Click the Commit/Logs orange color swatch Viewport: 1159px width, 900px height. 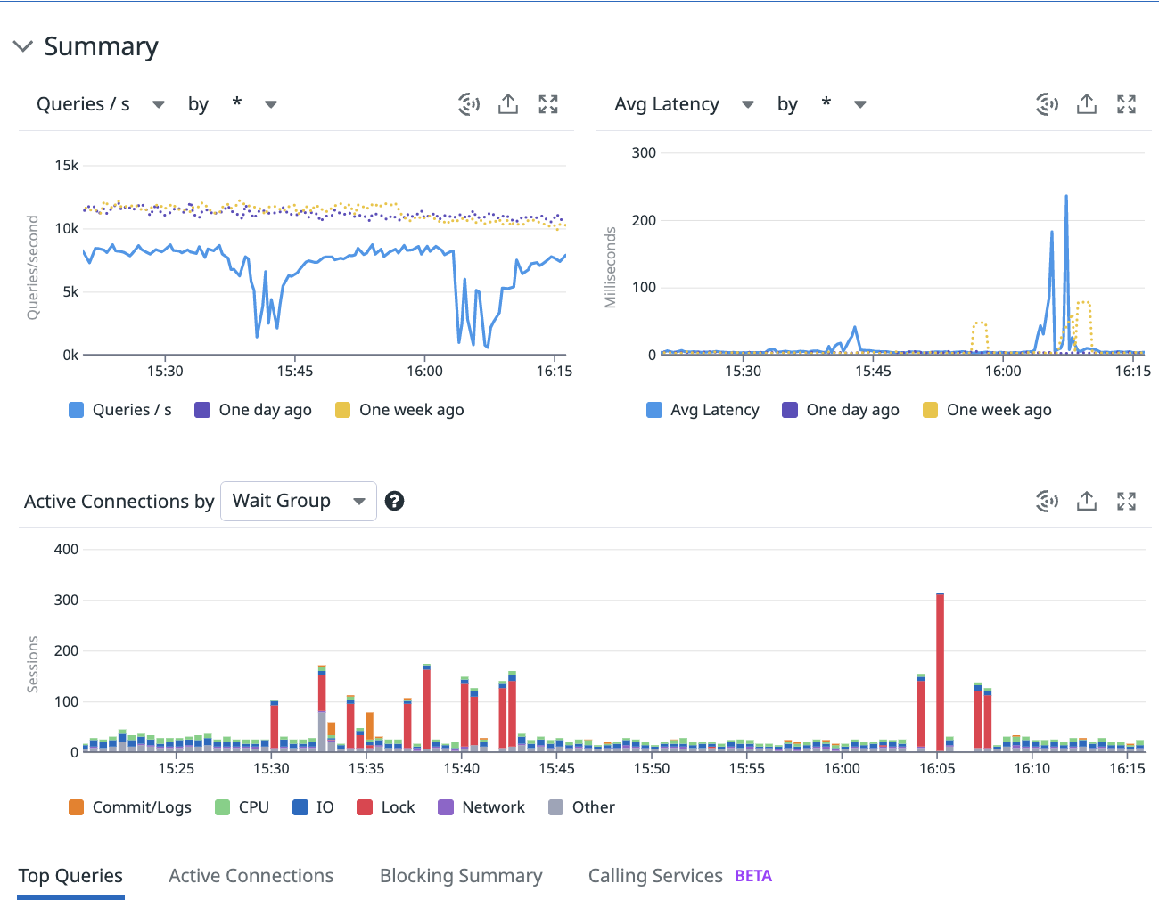(x=76, y=807)
